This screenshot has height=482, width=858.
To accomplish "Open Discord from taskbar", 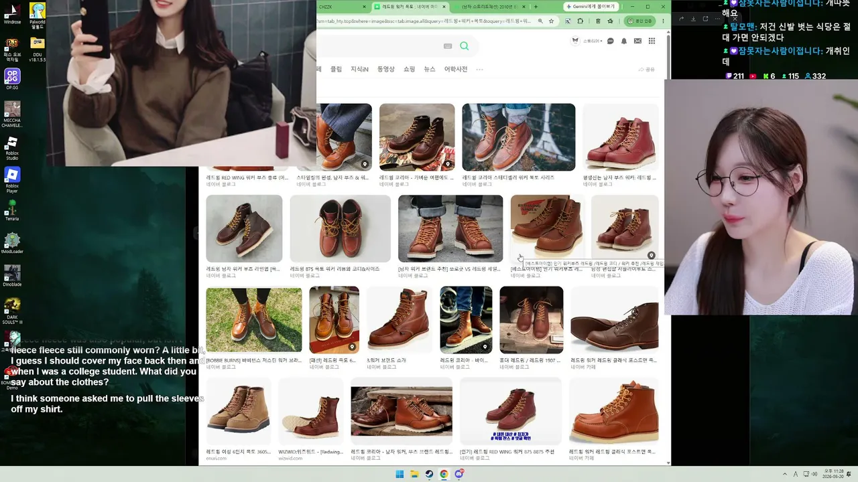I will (458, 474).
